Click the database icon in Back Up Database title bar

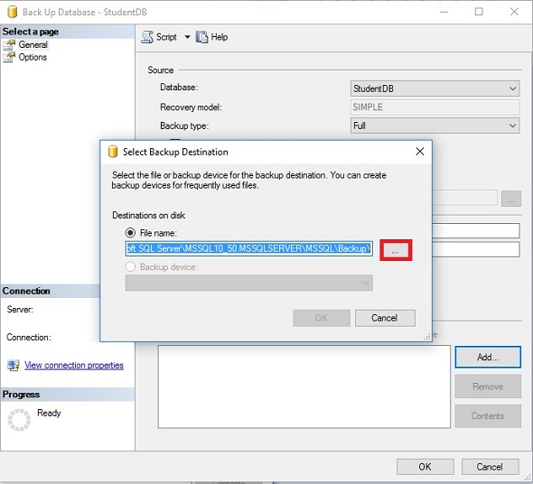[x=12, y=12]
